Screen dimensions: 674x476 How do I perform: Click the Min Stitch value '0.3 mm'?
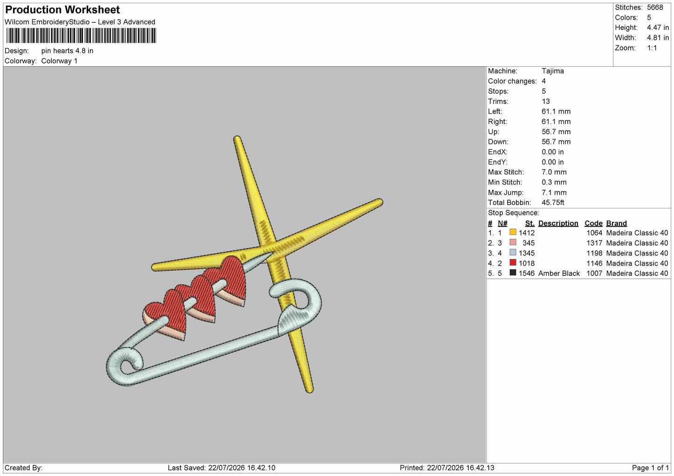pos(554,182)
